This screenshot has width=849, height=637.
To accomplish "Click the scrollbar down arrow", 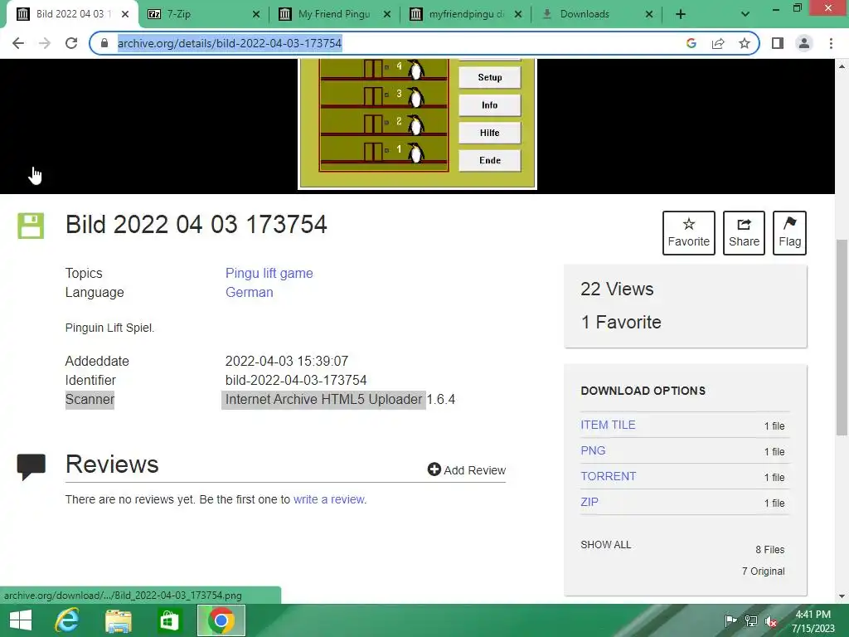I will pyautogui.click(x=842, y=596).
